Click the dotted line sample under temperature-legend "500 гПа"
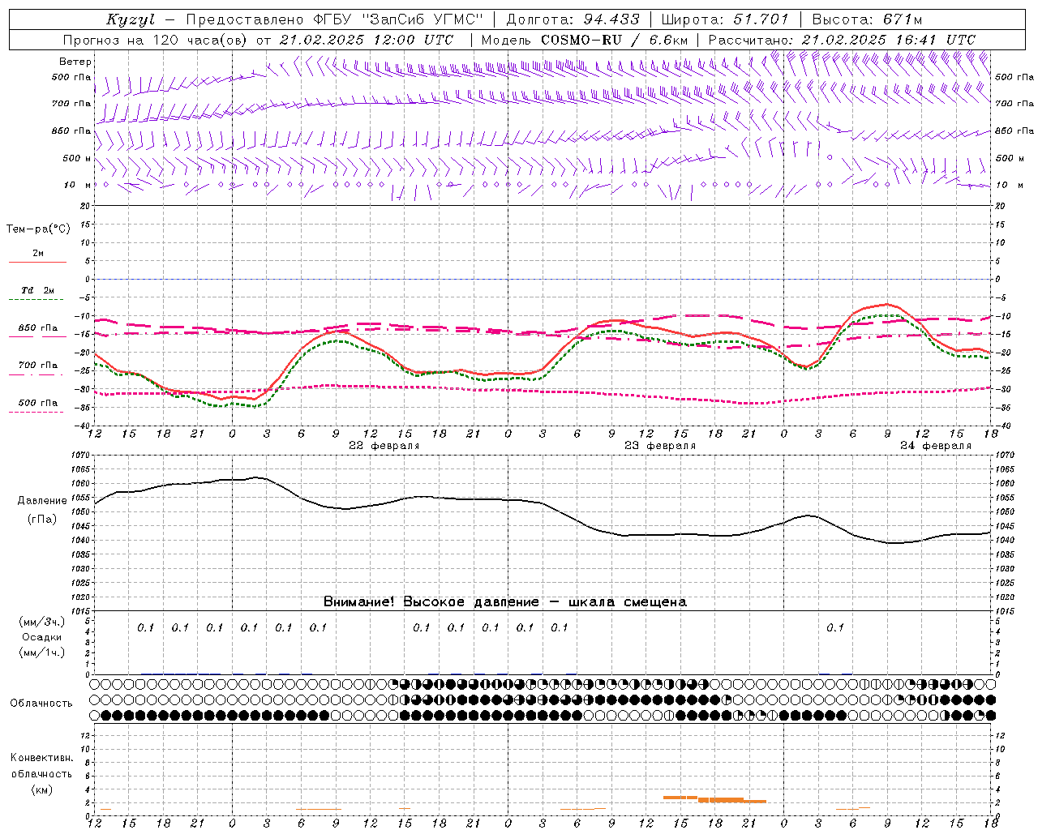Screen dimensions: 1038x830 [36, 412]
